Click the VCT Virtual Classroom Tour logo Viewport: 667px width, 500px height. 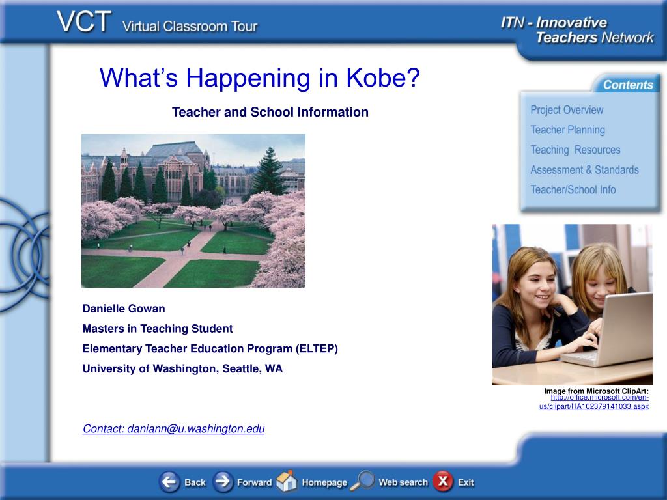tap(156, 23)
